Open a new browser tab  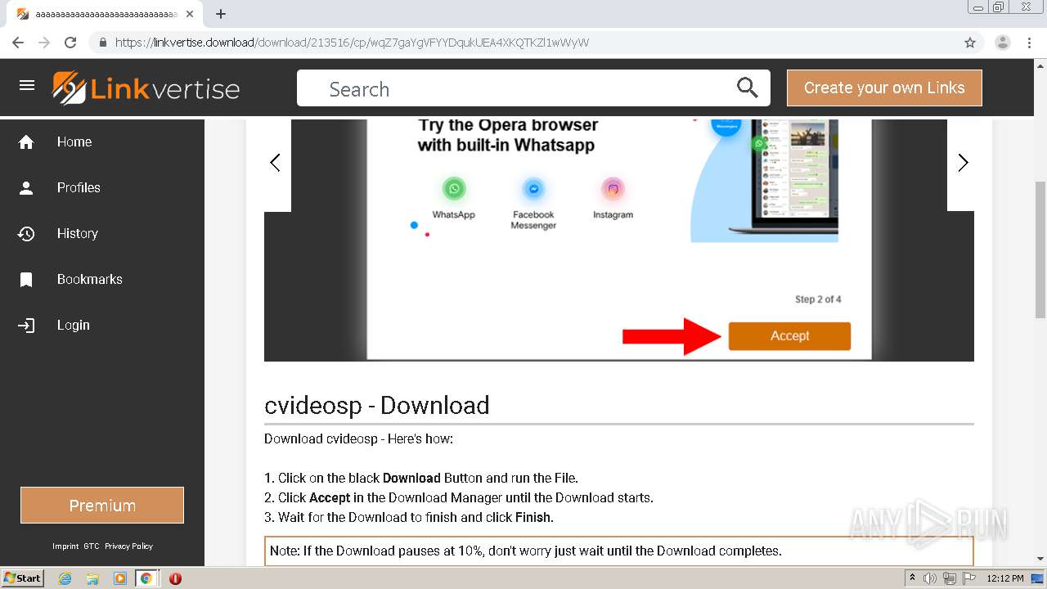click(221, 14)
